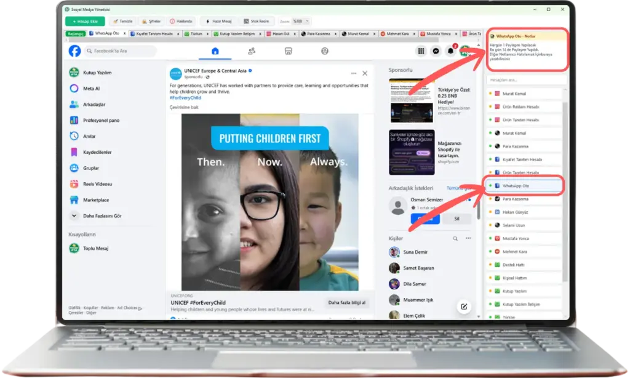
Task: Close the Mustafa Yonca tab
Action: tap(456, 34)
